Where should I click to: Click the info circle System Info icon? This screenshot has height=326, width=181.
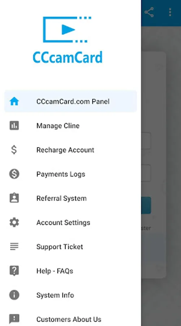pyautogui.click(x=14, y=295)
